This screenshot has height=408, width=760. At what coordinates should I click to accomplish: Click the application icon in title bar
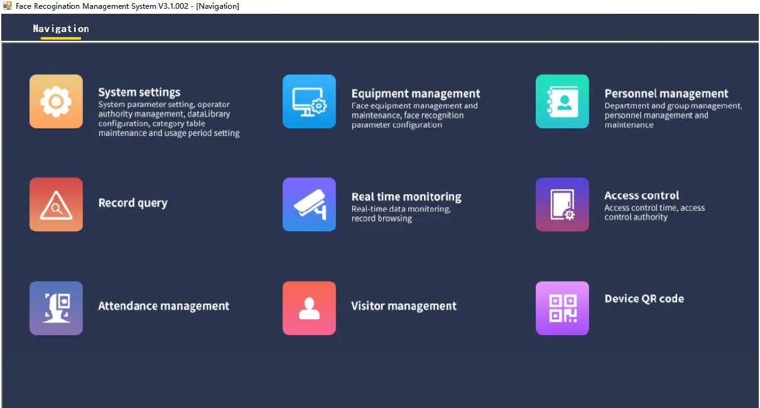tap(8, 6)
